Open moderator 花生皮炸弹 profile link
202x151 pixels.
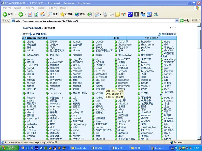tap(39, 34)
